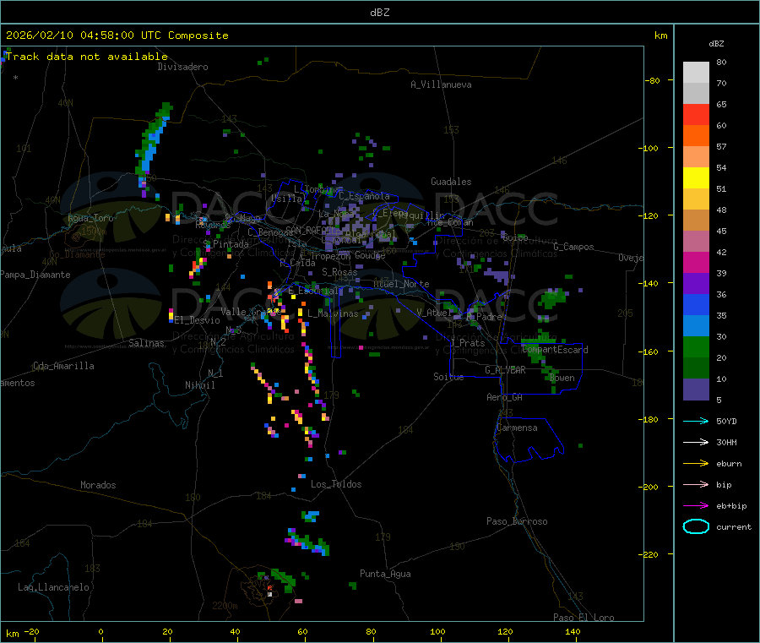Click the 30HM white arrow legend icon
Image resolution: width=760 pixels, height=643 pixels.
coord(696,442)
